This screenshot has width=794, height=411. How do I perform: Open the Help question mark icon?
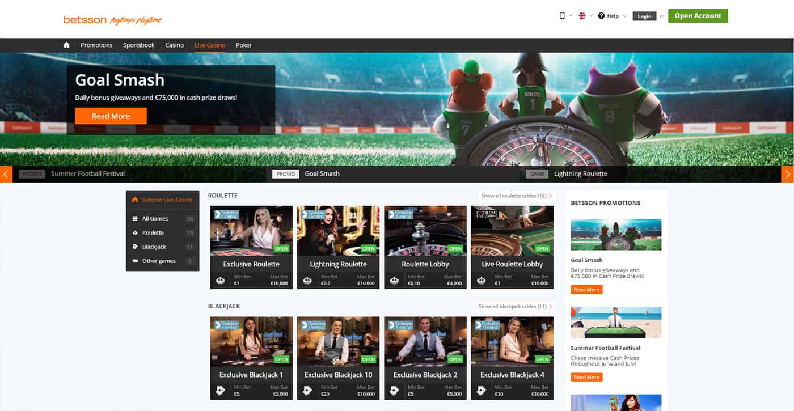coord(601,16)
